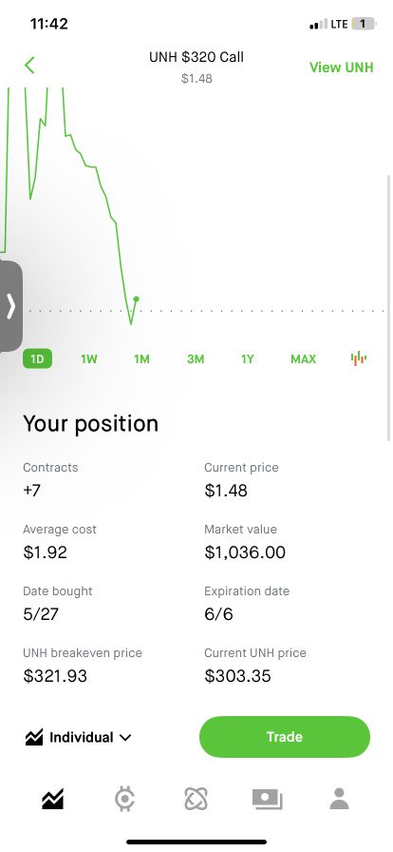This screenshot has width=393, height=852.
Task: Open the account profile tab icon
Action: (340, 800)
